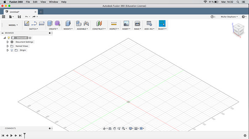Open timeline settings gear
The image size is (249, 139).
coord(245,135)
